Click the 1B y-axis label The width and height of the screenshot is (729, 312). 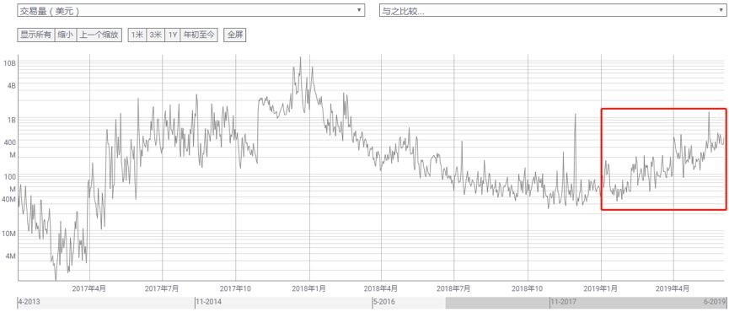pos(12,120)
